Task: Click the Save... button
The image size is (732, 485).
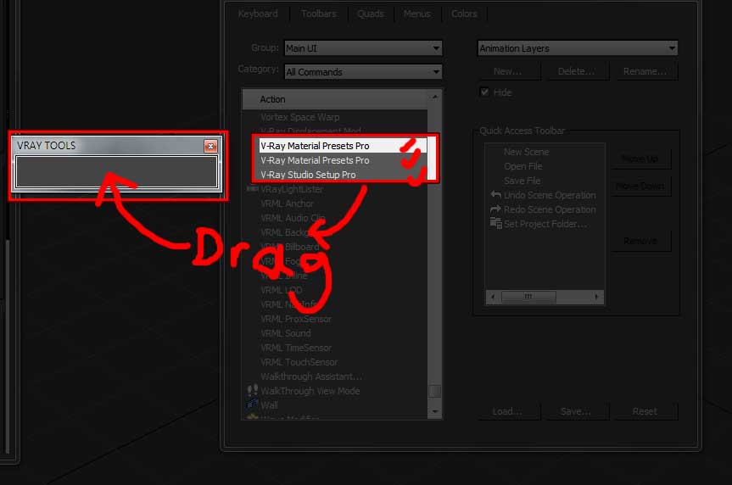Action: [x=576, y=411]
